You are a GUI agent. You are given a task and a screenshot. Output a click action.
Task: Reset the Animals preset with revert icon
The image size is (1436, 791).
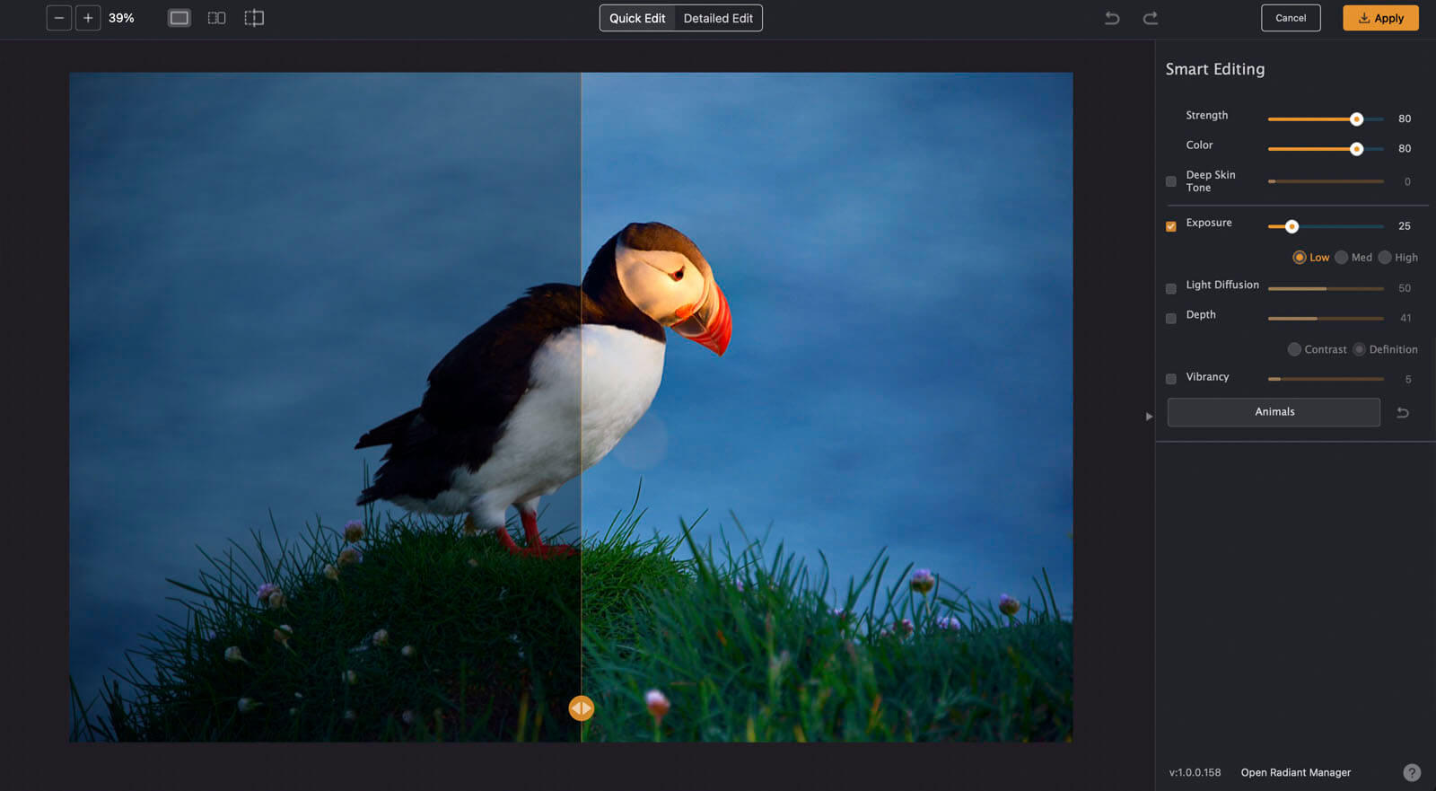tap(1403, 413)
